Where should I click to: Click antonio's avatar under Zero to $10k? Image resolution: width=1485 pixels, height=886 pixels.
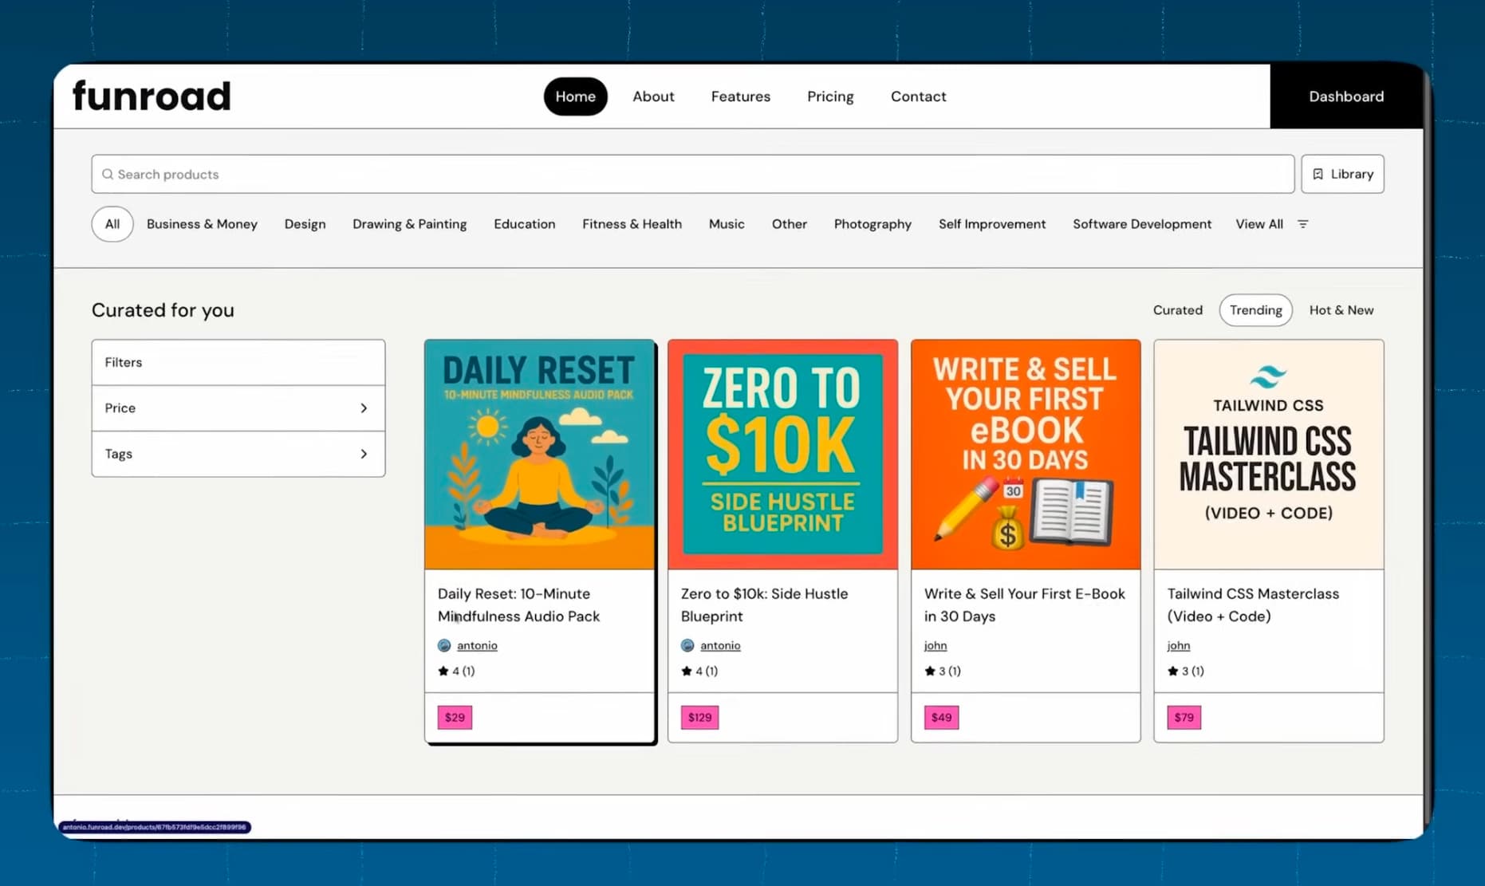(687, 645)
